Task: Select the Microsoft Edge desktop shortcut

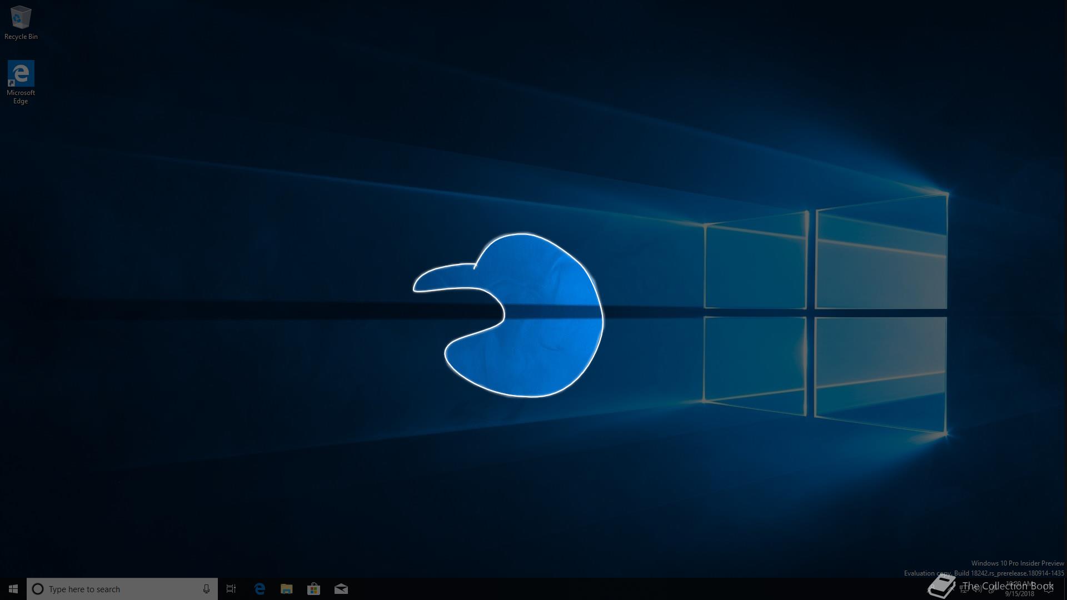Action: [x=21, y=82]
